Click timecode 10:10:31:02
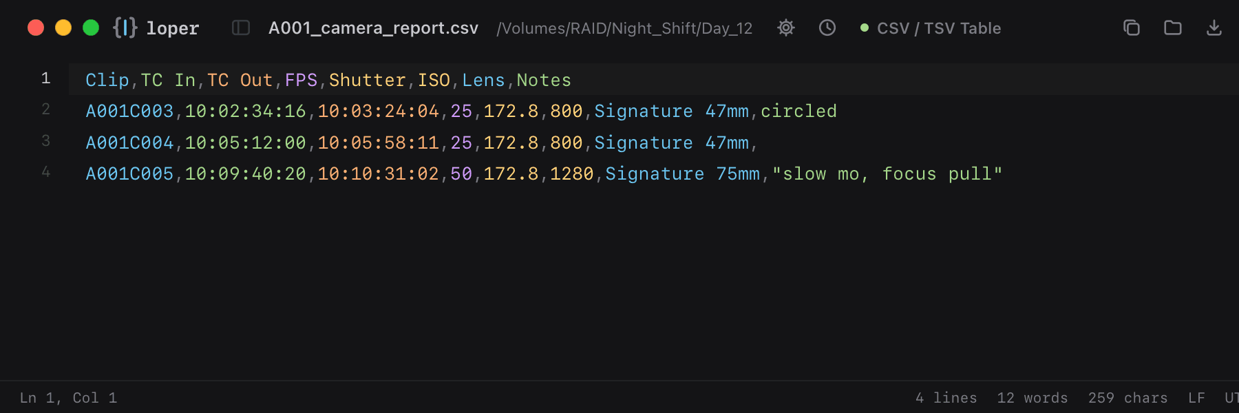The width and height of the screenshot is (1239, 413). pos(379,173)
